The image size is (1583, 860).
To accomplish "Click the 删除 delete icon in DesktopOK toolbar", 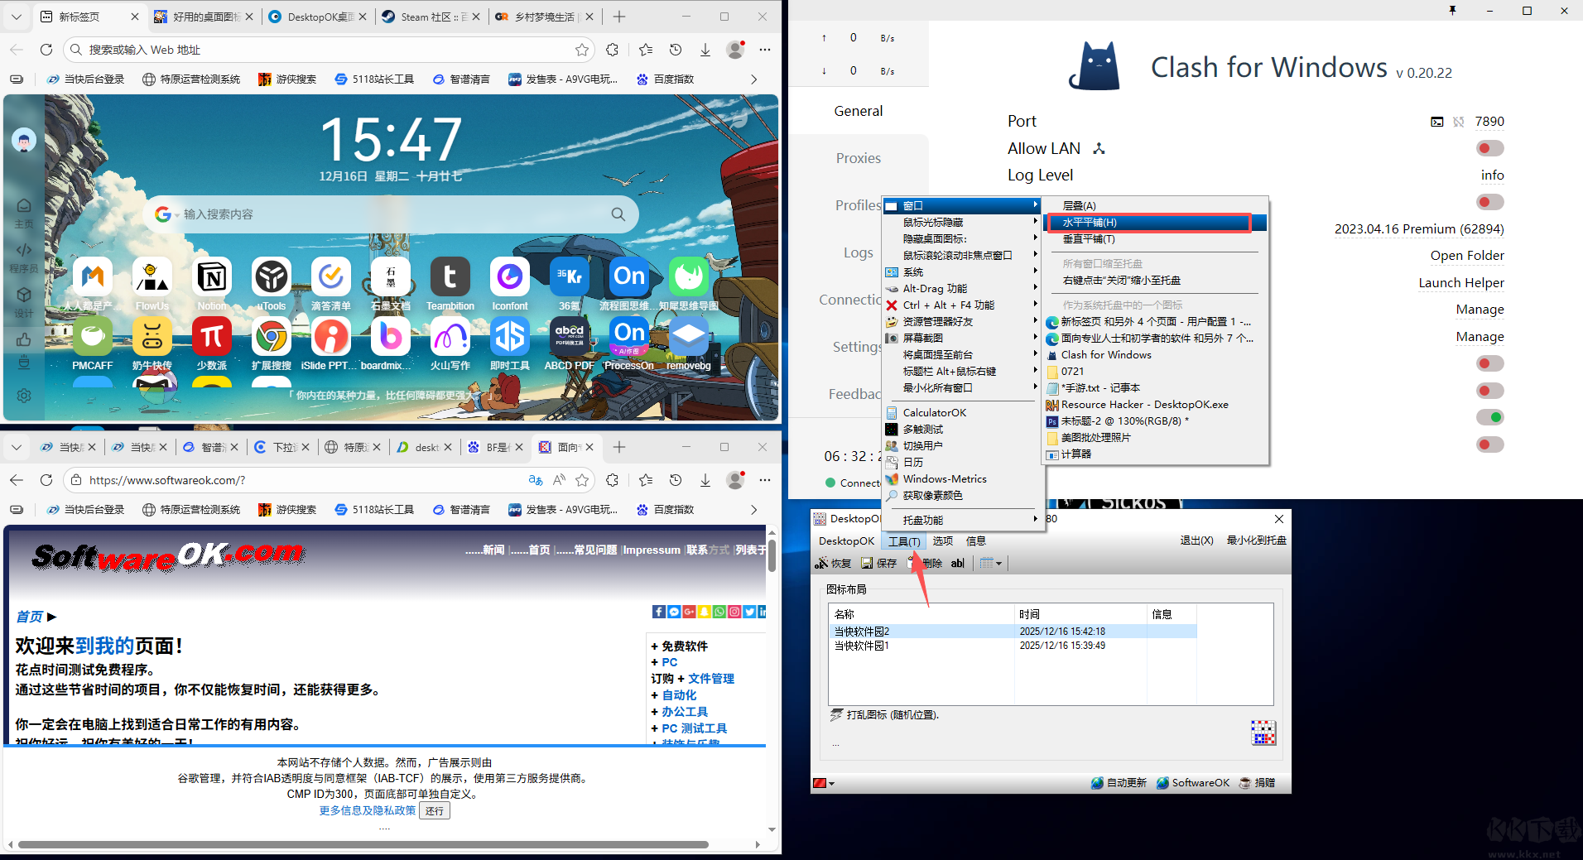I will [x=911, y=563].
